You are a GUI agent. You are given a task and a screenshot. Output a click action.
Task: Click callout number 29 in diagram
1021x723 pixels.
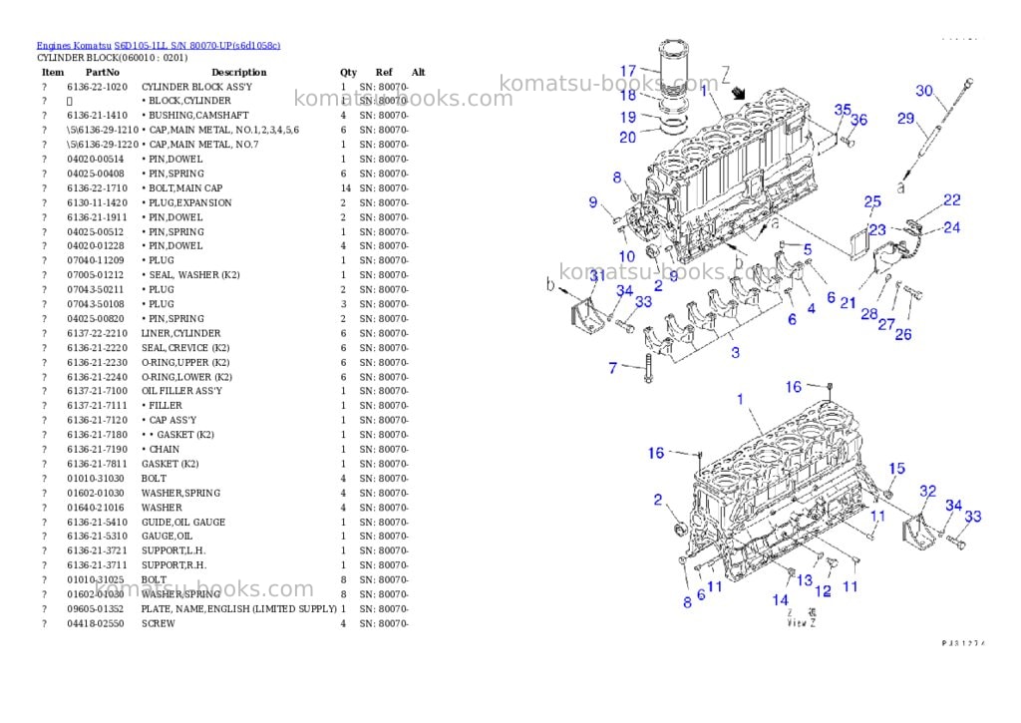click(x=905, y=118)
